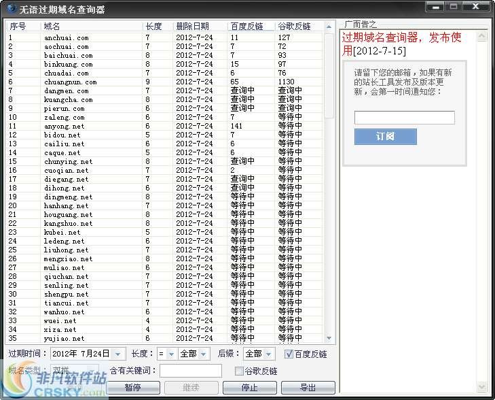Select the dingmeng.net domain

tap(68, 197)
